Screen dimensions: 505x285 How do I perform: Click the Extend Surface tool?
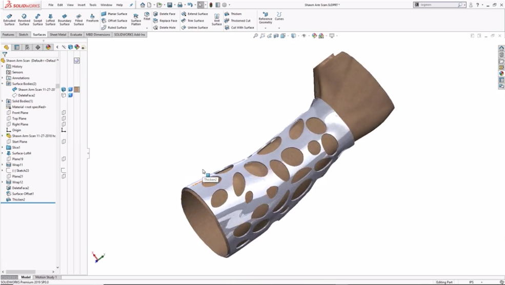pyautogui.click(x=194, y=14)
